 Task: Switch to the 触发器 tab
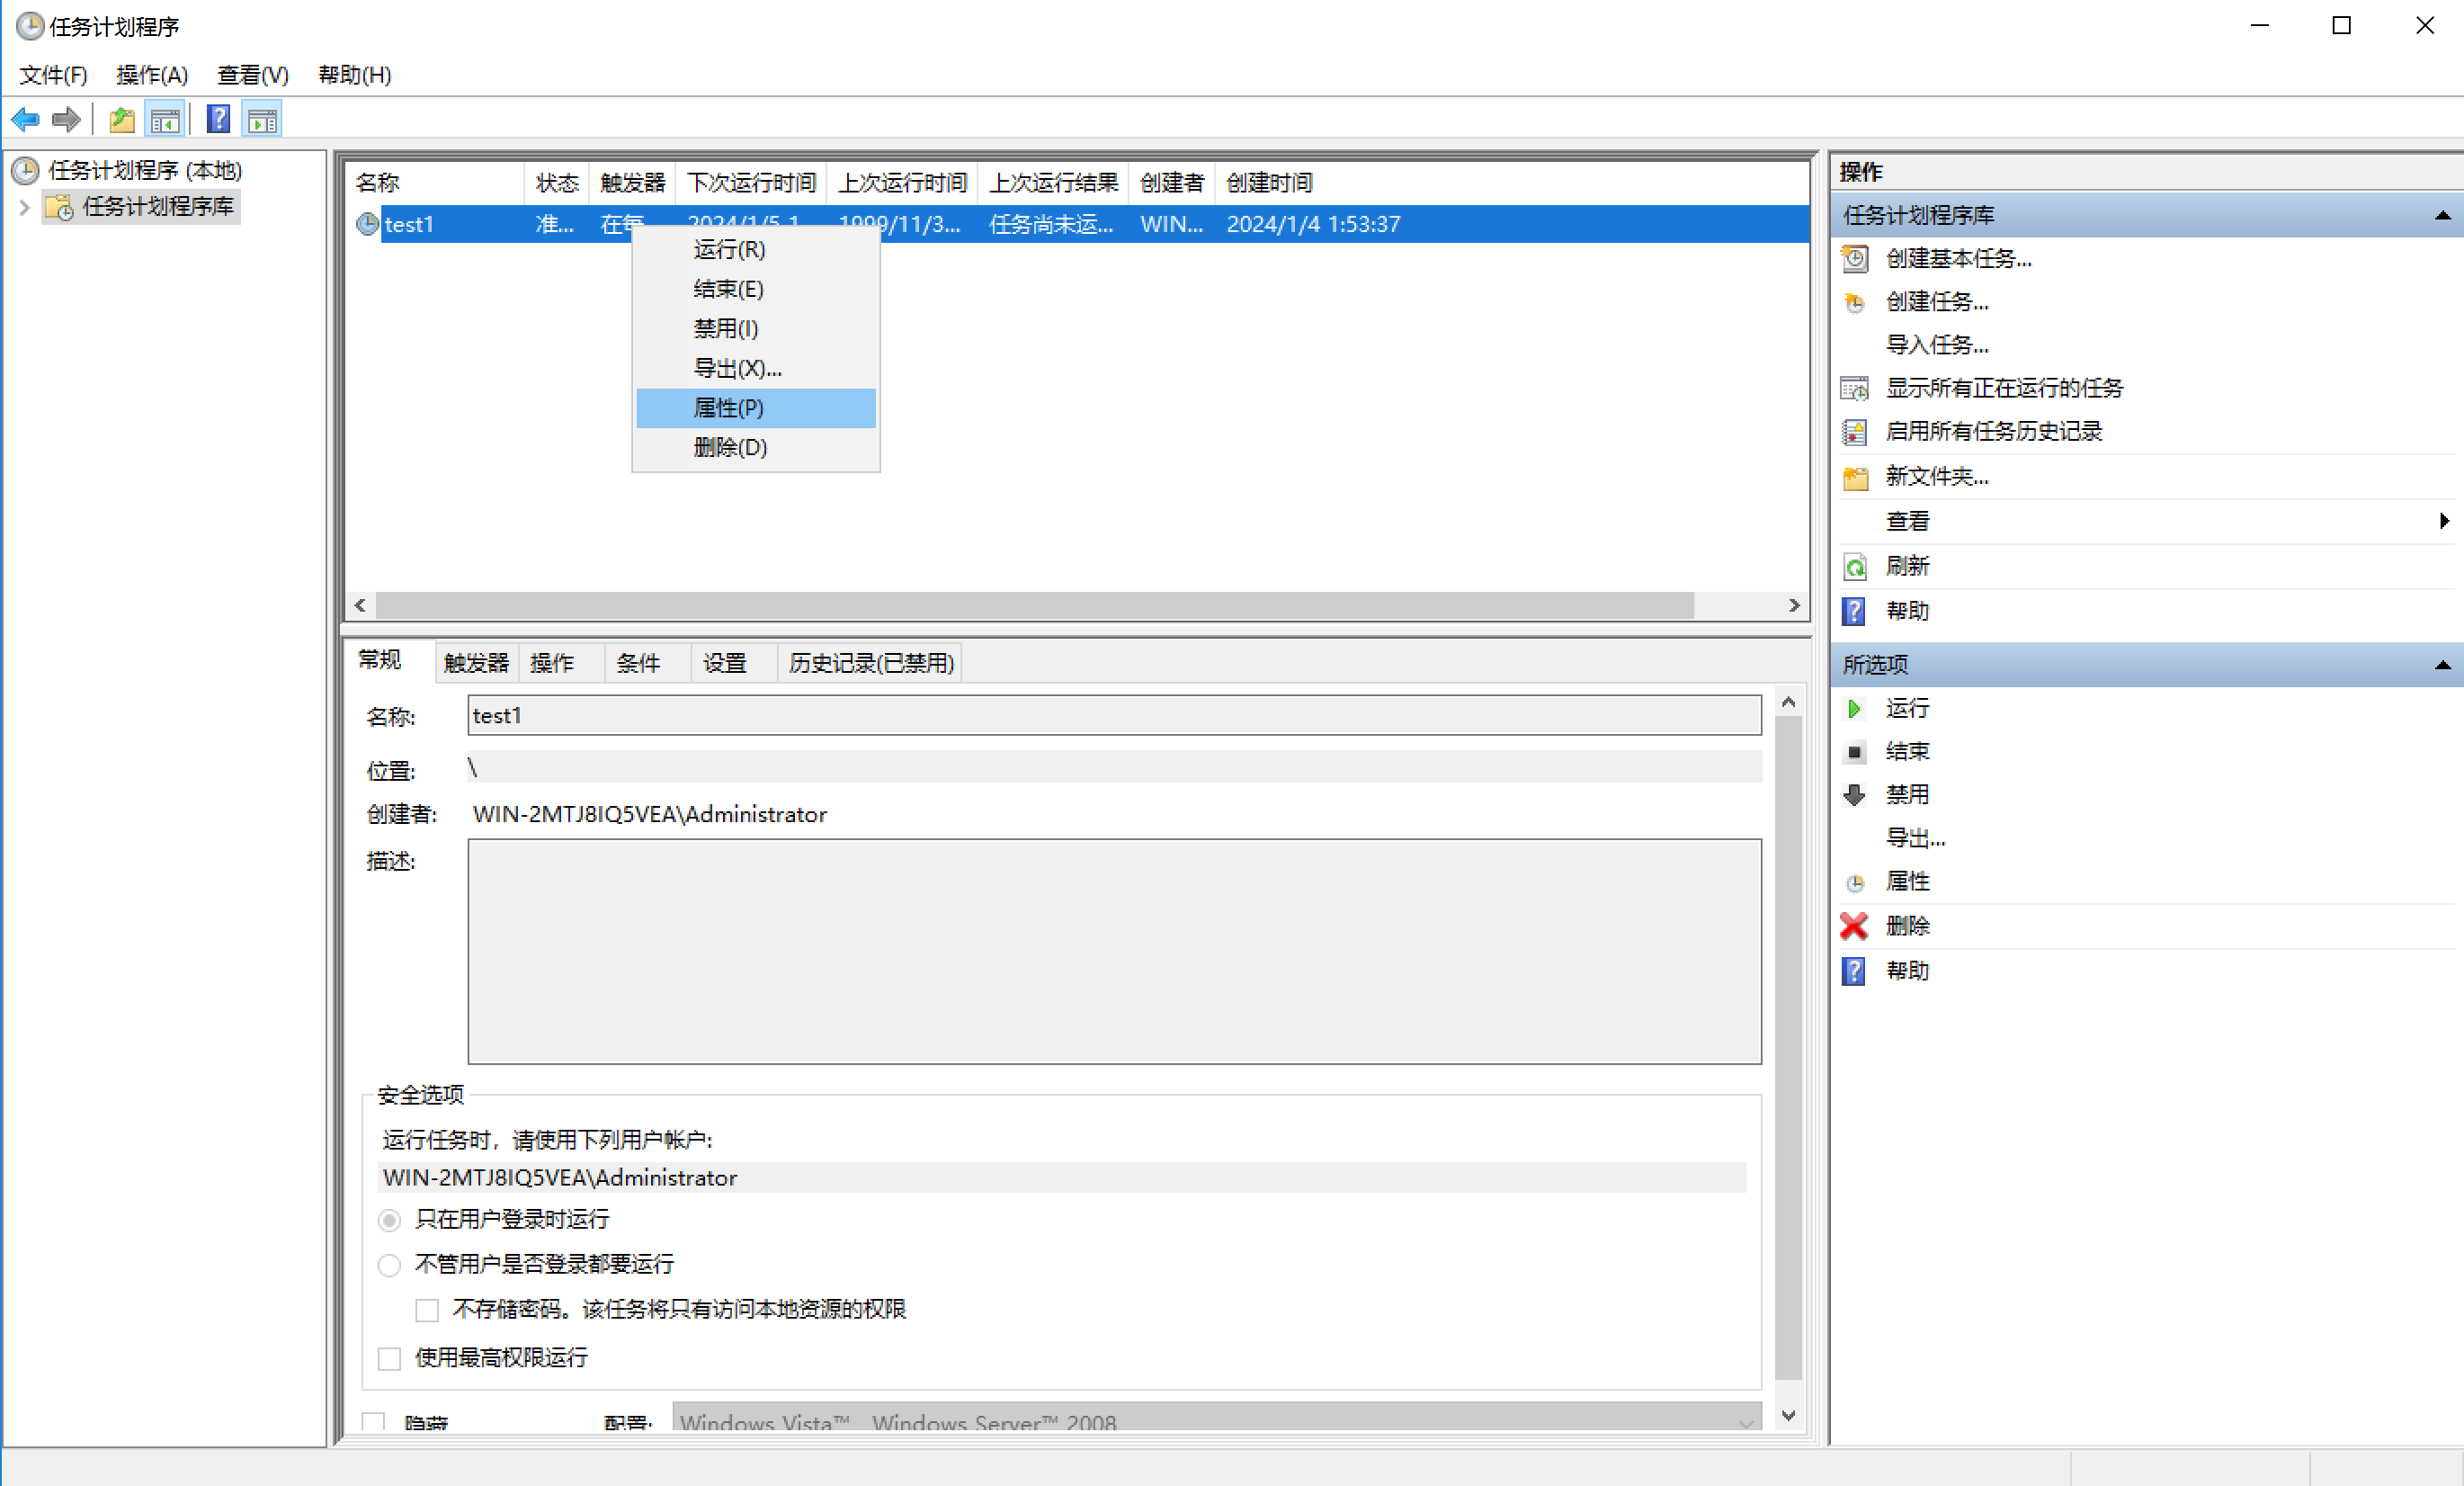point(476,663)
